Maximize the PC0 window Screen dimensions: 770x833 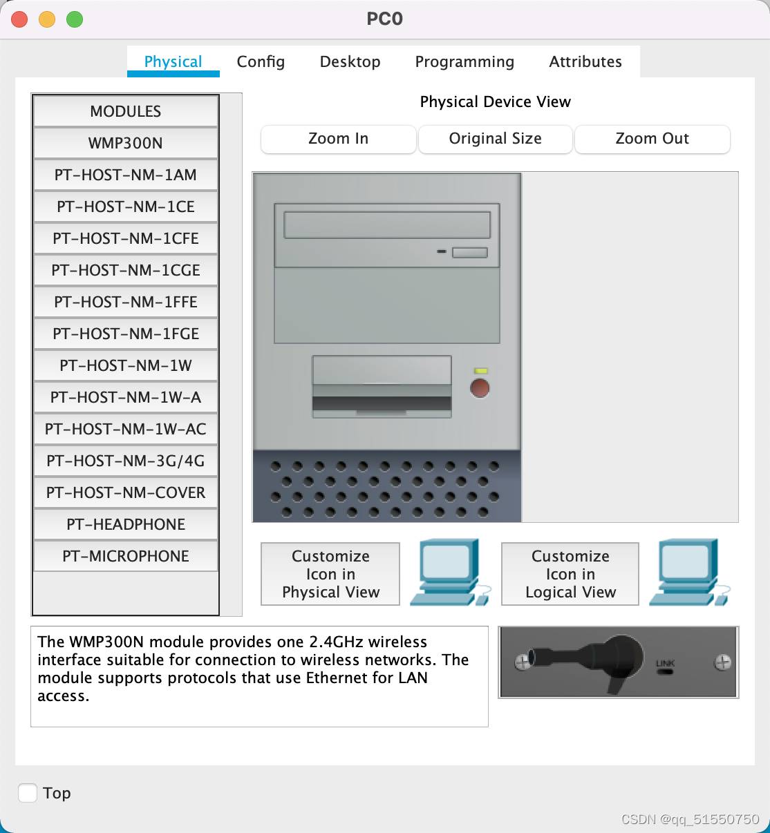click(75, 19)
